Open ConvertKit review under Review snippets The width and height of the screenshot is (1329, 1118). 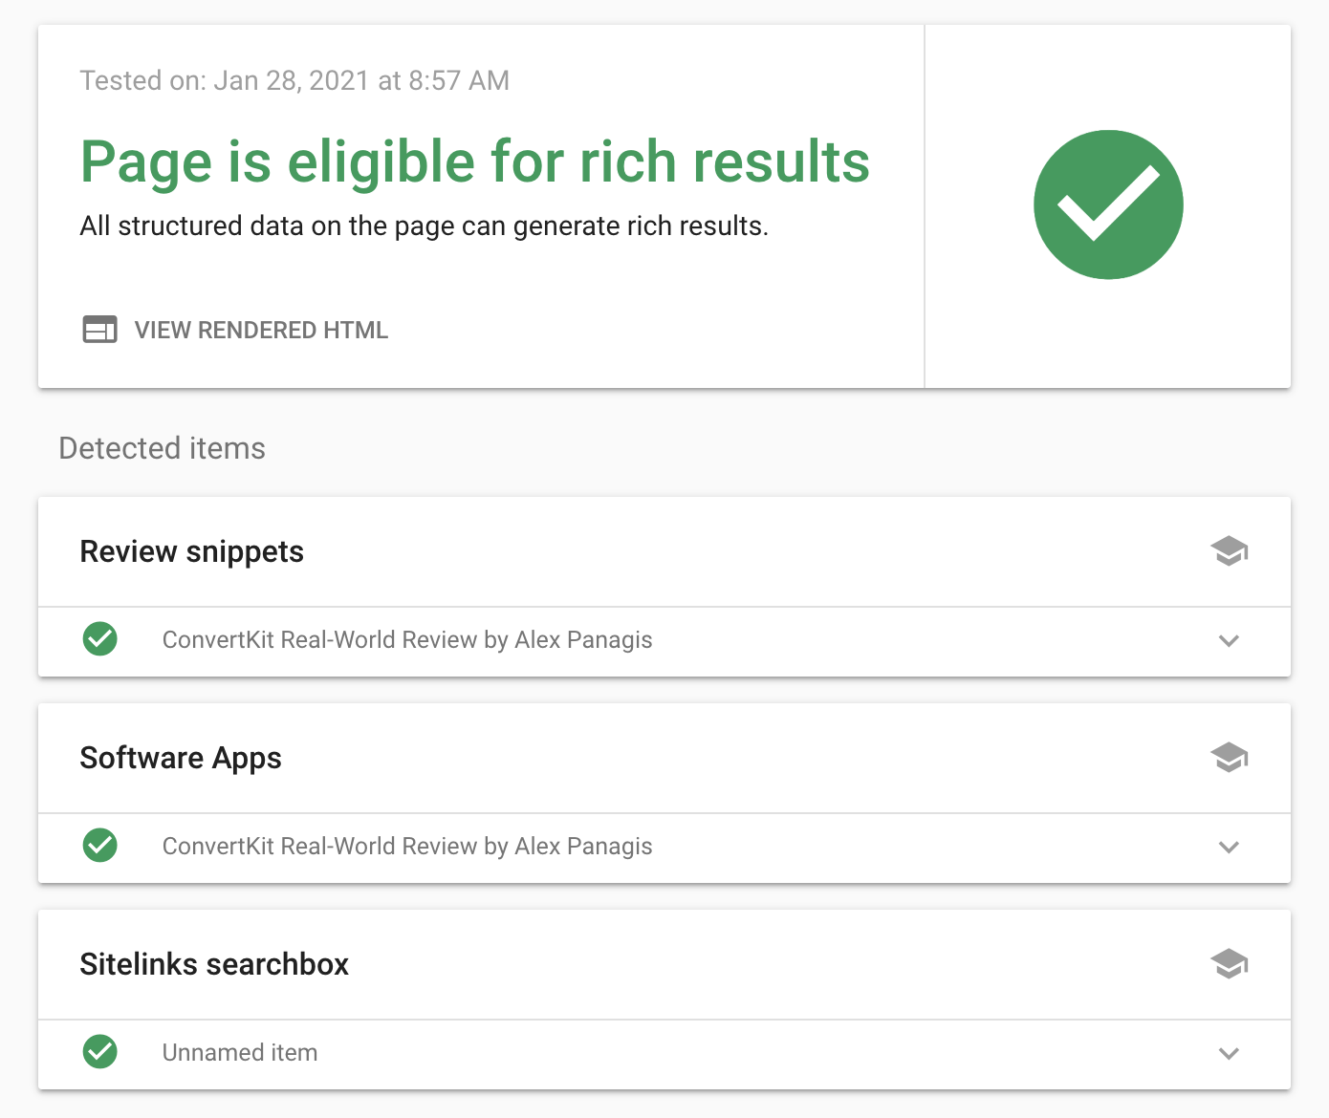[407, 640]
